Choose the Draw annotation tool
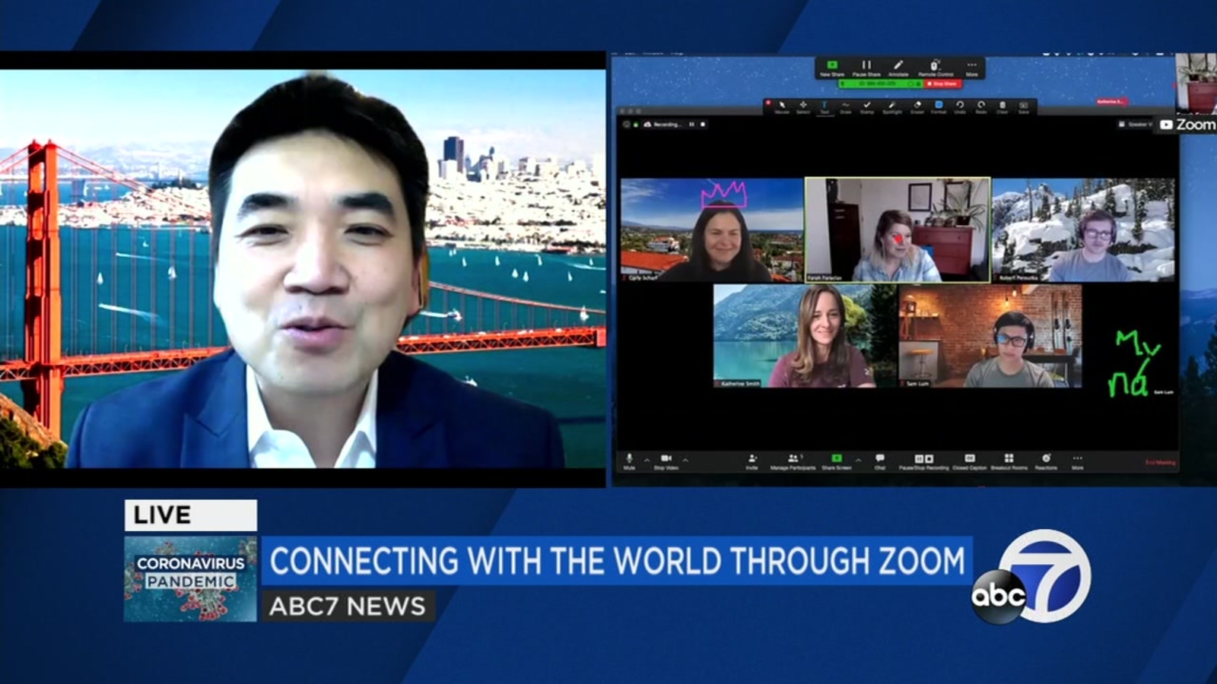 coord(845,107)
